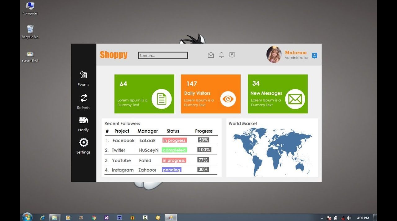The image size is (397, 221).
Task: Open the Events calendar icon in sidebar
Action: click(83, 75)
